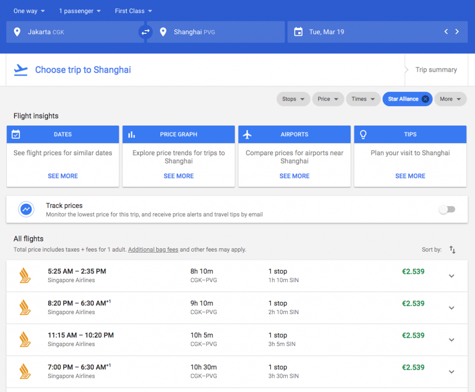The image size is (475, 392).
Task: Click the 1h 10m SIN layover text
Action: coord(283,280)
